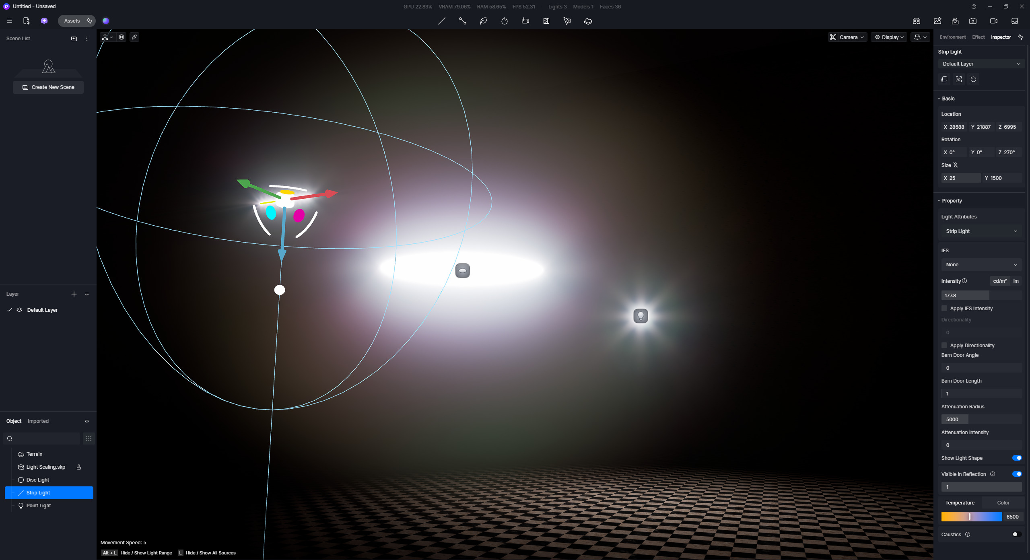Viewport: 1030px width, 560px height.
Task: Switch to the Environment tab
Action: pyautogui.click(x=952, y=37)
